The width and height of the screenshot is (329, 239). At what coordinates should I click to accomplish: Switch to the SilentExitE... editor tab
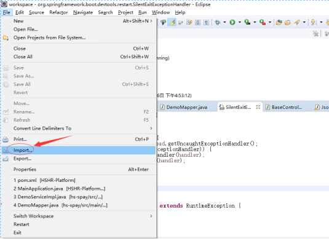238,107
